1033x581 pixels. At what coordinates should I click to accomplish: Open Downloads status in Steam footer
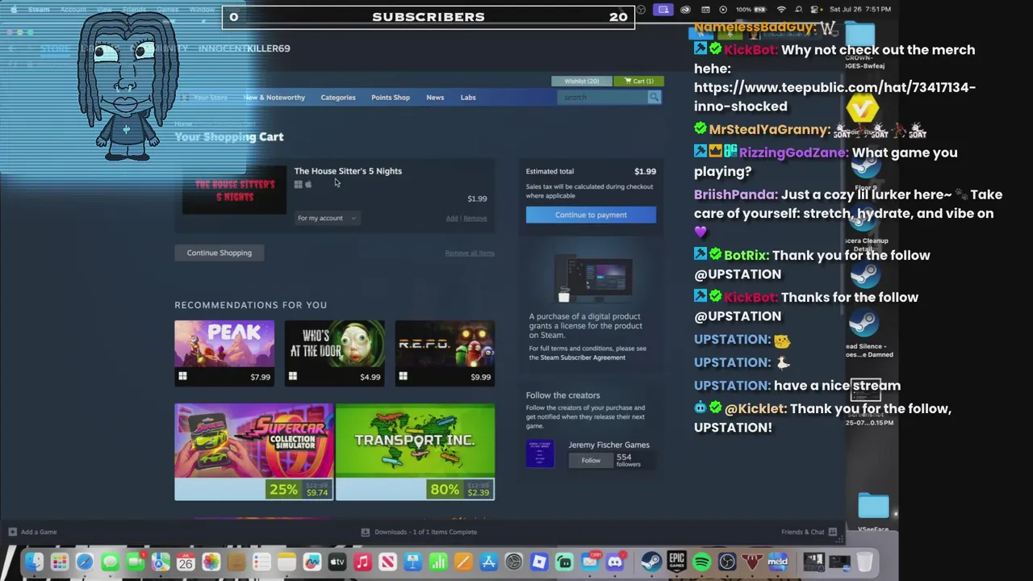(419, 532)
